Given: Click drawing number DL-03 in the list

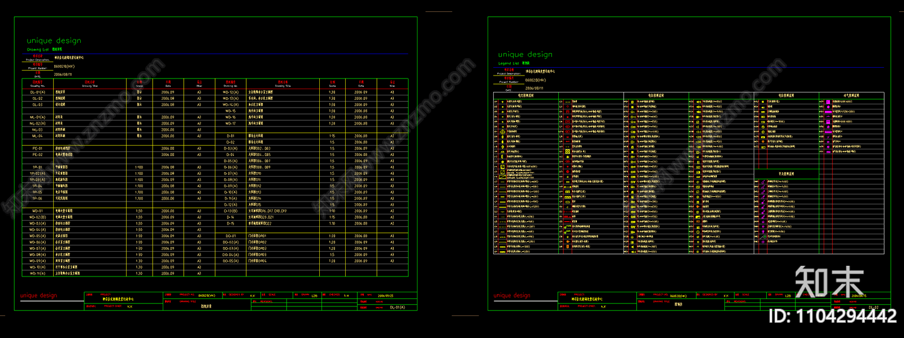Looking at the screenshot, I should pos(37,105).
